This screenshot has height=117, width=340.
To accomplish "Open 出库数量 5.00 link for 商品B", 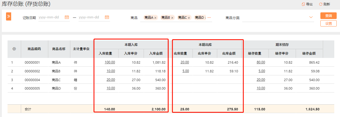I will coord(186,71).
